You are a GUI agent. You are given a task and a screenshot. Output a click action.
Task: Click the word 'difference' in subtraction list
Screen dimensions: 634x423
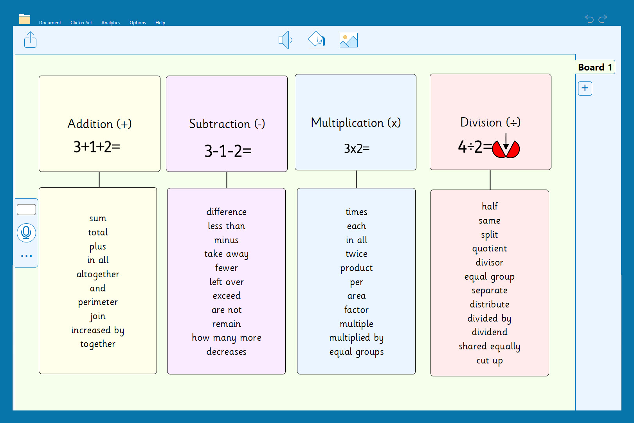[227, 212]
